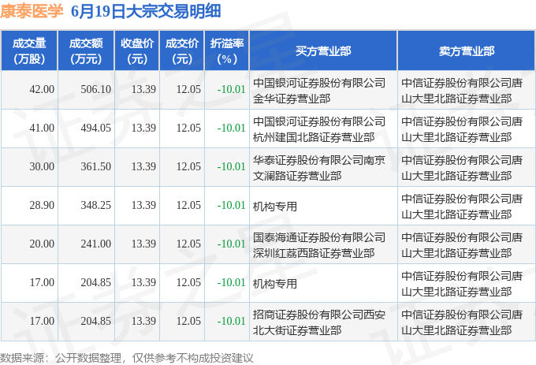Select the 成交量(万股) column header

(x=29, y=50)
